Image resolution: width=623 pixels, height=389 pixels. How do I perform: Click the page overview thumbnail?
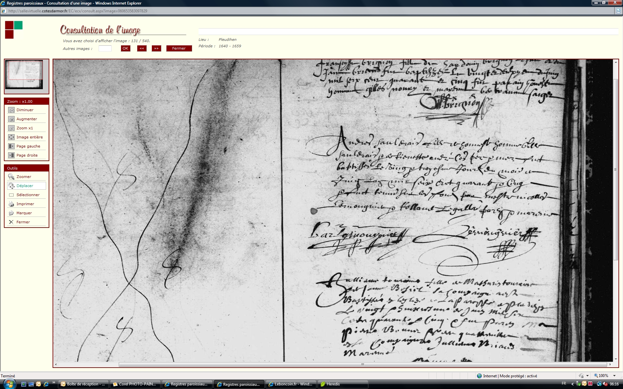tap(24, 75)
